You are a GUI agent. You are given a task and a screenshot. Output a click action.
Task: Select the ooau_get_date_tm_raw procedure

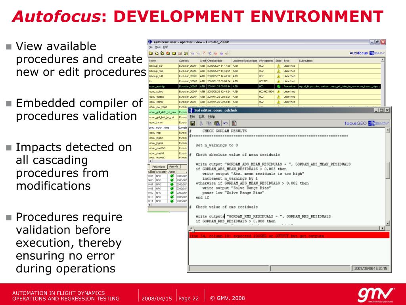coord(163,112)
